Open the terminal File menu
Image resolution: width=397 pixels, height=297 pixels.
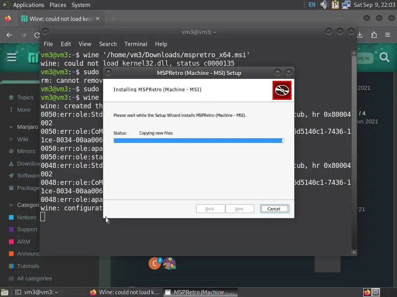tap(48, 44)
